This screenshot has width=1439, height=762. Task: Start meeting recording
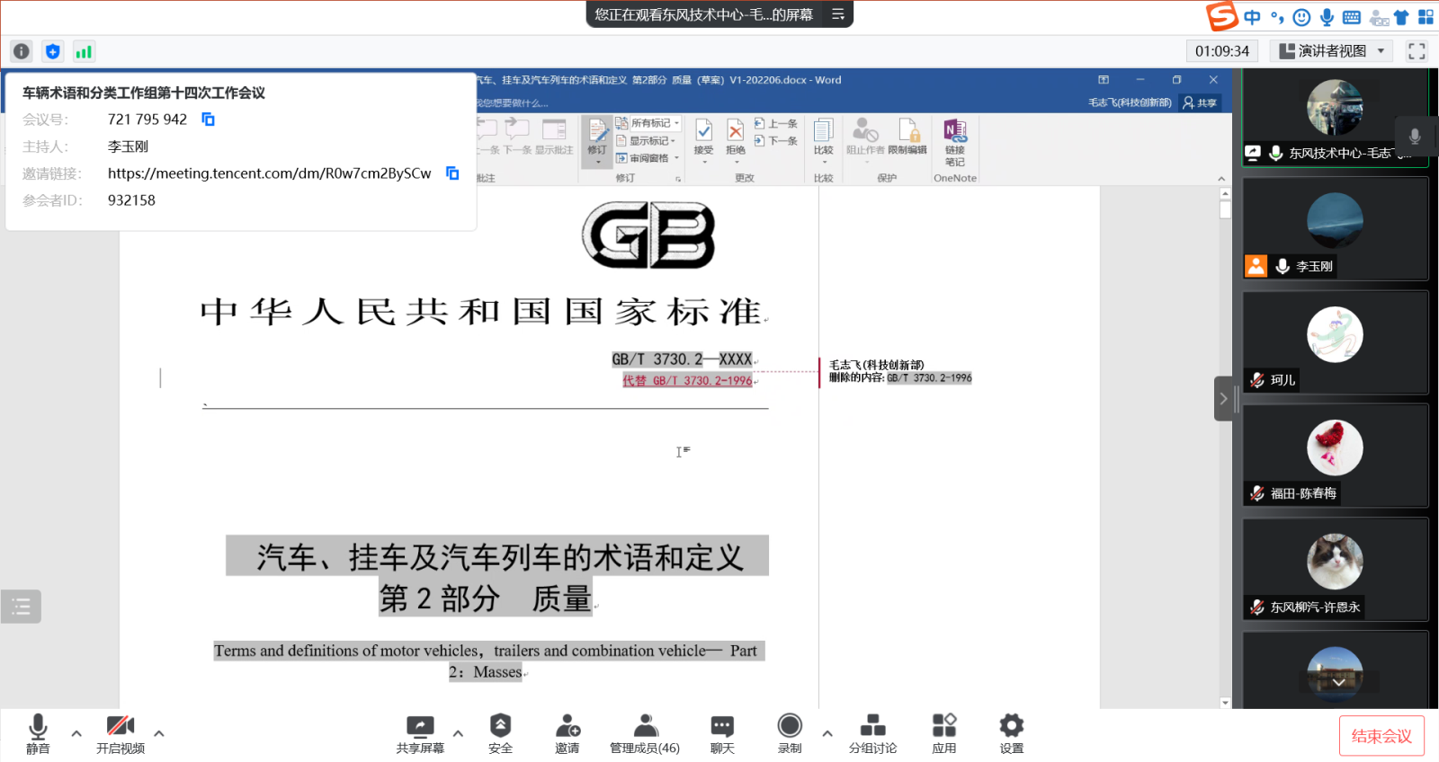point(790,726)
